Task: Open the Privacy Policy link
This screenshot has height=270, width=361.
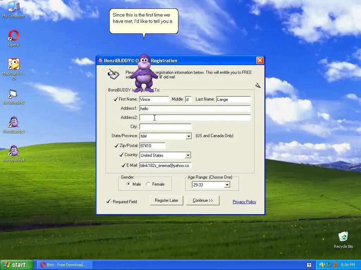Action: [x=244, y=201]
